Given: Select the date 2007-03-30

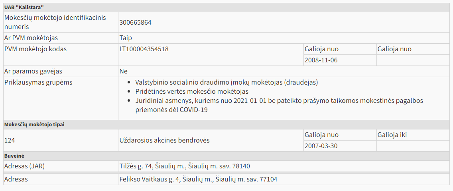Looking at the screenshot, I should [x=321, y=146].
